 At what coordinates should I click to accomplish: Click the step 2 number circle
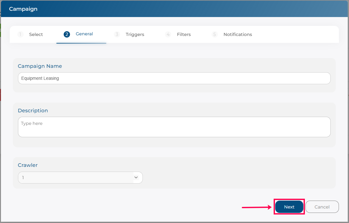[67, 34]
